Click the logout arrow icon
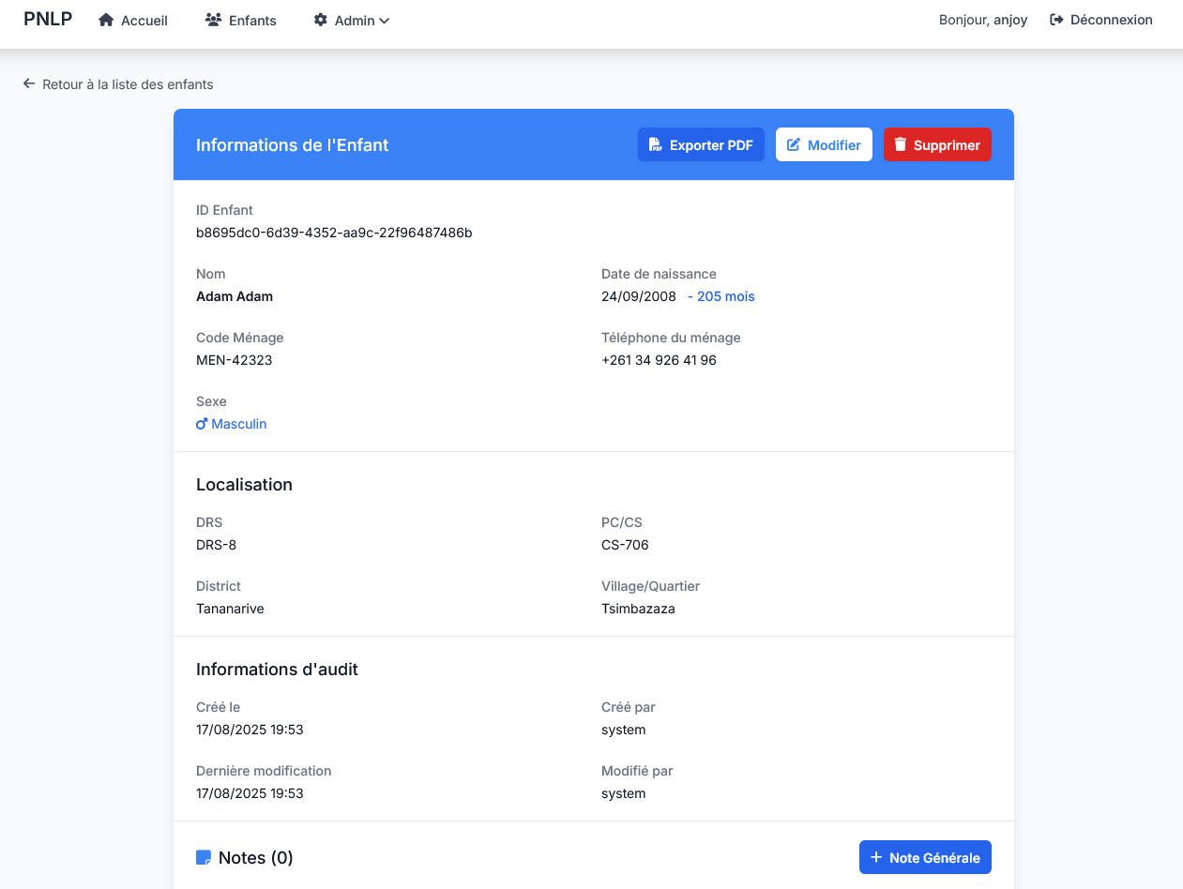This screenshot has width=1183, height=889. tap(1056, 20)
